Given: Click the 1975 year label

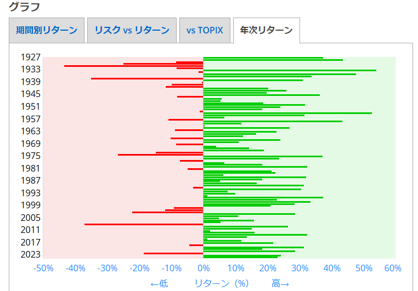Looking at the screenshot, I should [x=30, y=156].
